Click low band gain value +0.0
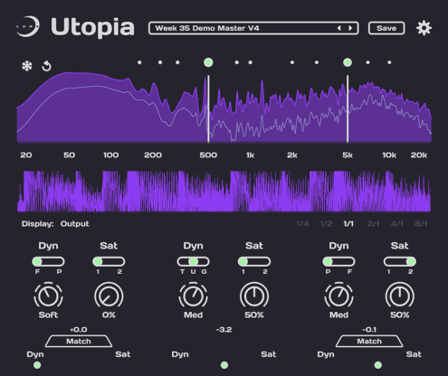The image size is (448, 376). (79, 330)
